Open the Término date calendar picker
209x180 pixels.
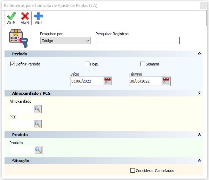click(x=166, y=81)
